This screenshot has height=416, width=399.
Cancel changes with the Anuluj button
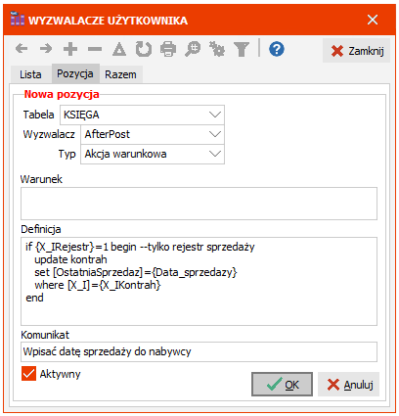[349, 385]
